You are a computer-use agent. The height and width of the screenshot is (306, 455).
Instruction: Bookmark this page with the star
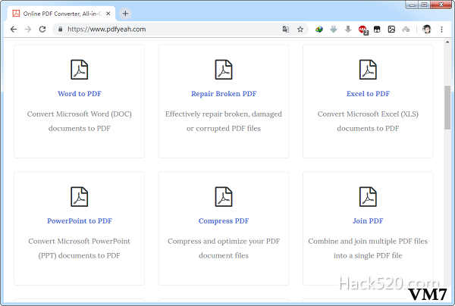300,30
